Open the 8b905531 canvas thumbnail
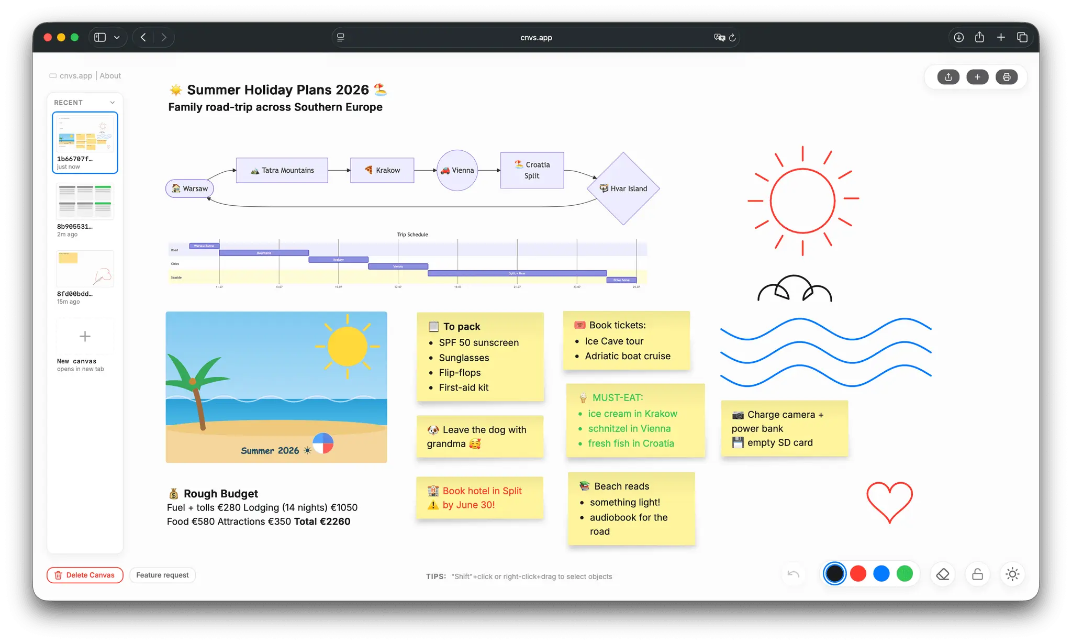 click(x=85, y=209)
